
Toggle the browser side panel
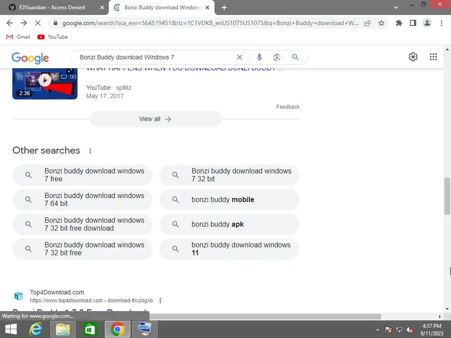[413, 23]
